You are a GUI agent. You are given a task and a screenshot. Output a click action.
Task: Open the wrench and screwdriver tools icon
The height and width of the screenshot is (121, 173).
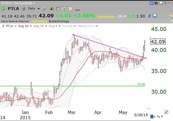[x=45, y=9]
